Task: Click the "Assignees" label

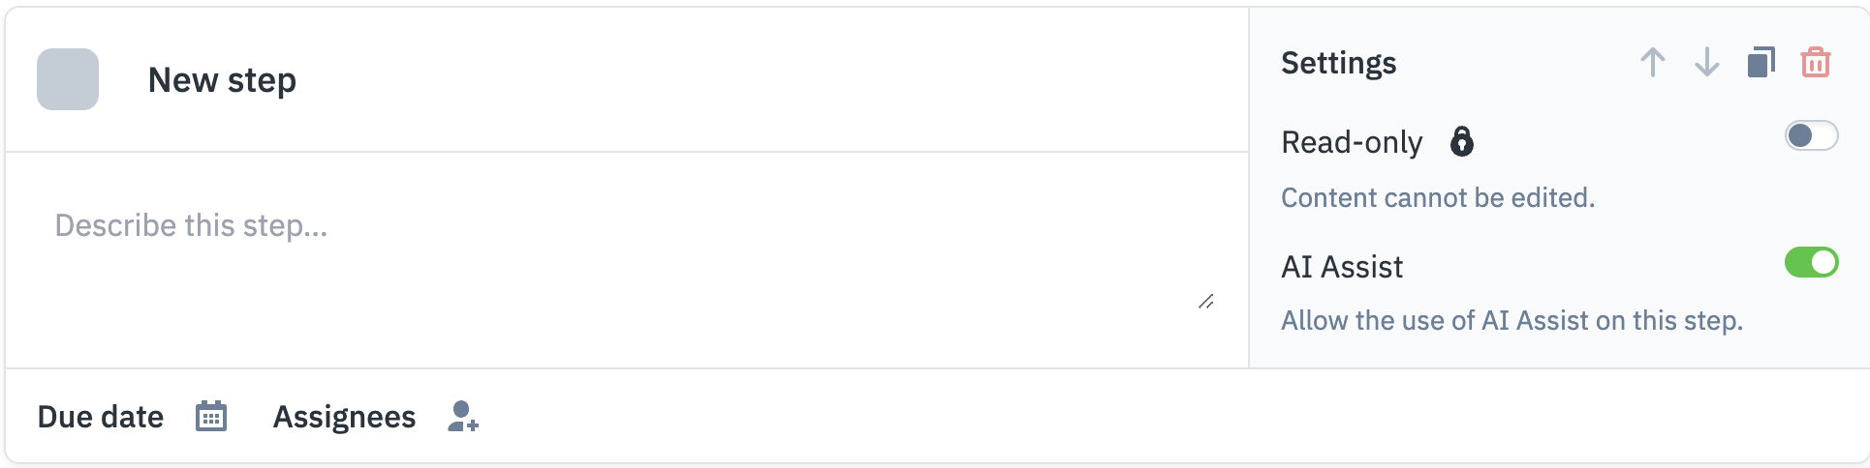Action: (344, 417)
